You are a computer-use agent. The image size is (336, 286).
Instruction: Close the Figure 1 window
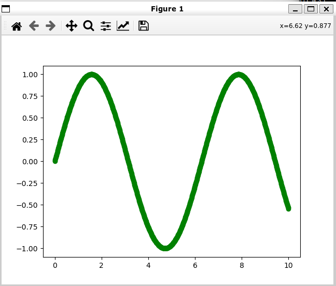pyautogui.click(x=326, y=9)
